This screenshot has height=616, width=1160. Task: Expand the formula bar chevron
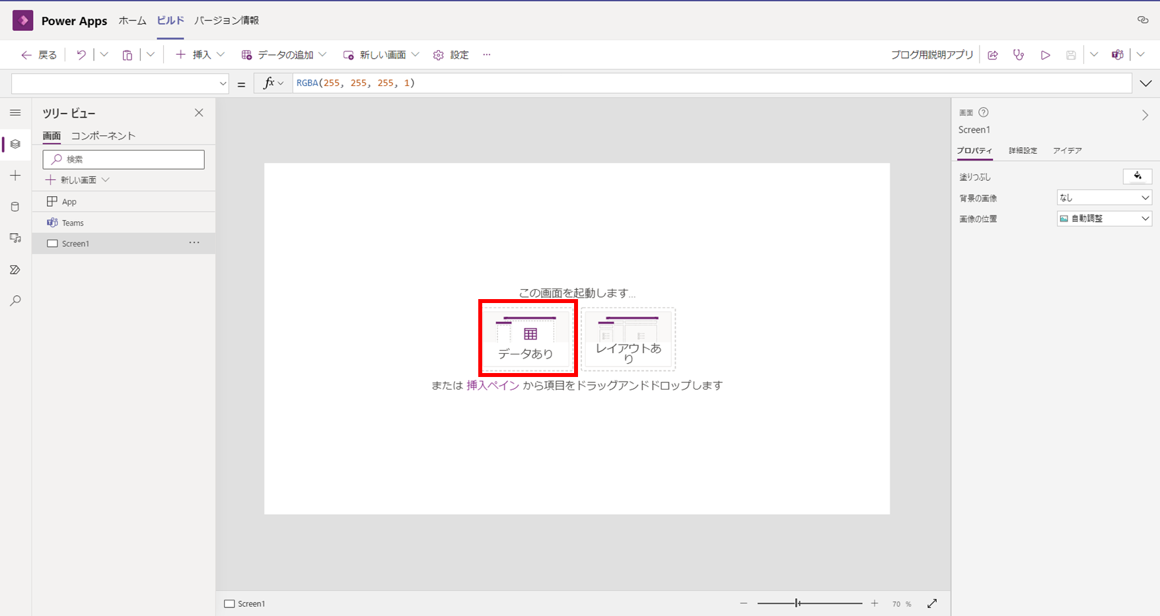point(1145,83)
